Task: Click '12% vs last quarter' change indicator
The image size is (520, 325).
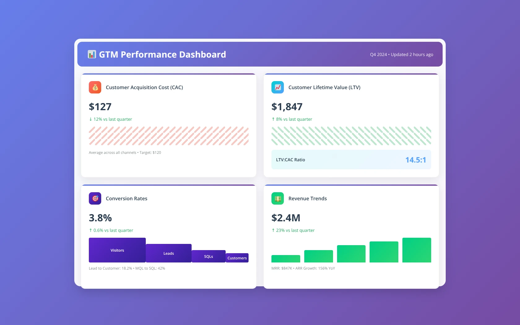Action: (x=110, y=119)
